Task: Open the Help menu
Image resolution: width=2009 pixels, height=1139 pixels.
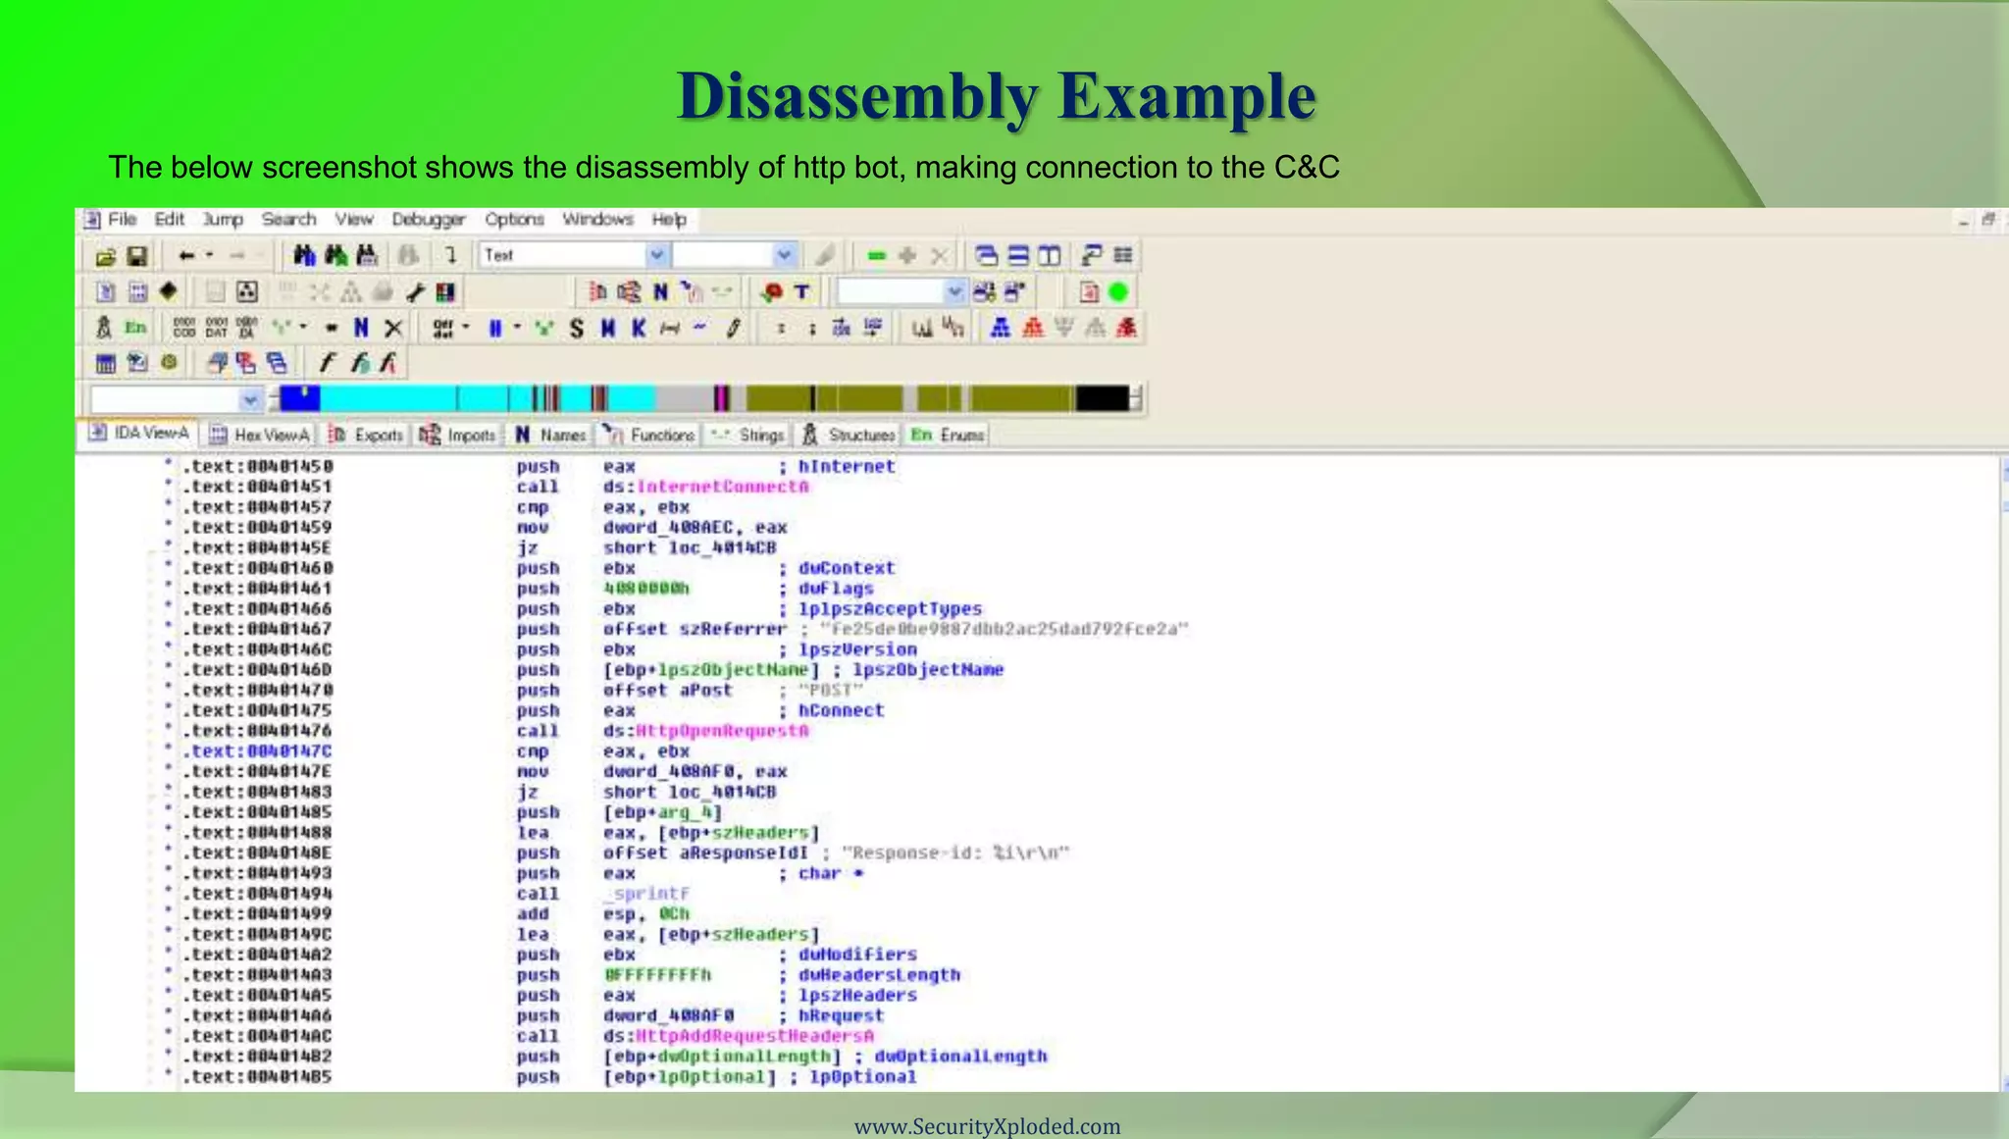Action: pos(669,219)
